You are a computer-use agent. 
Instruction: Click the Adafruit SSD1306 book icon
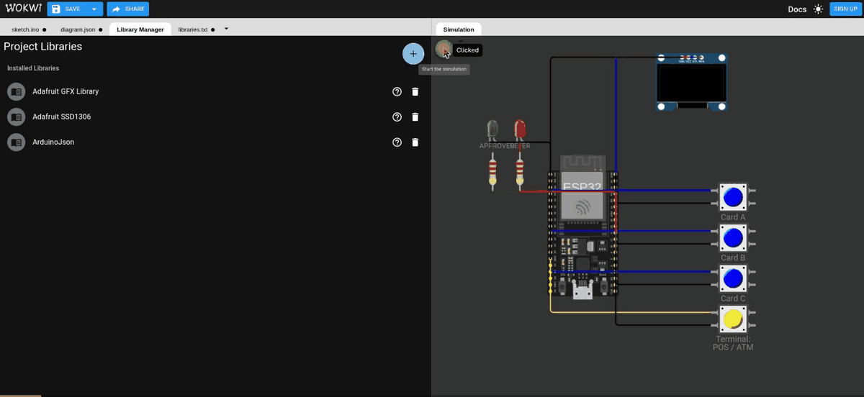(x=16, y=117)
